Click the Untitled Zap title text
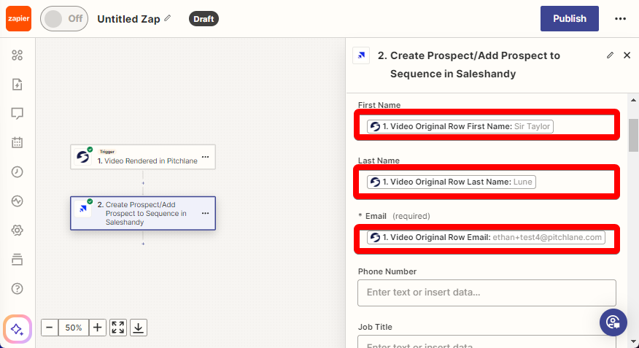 click(128, 19)
